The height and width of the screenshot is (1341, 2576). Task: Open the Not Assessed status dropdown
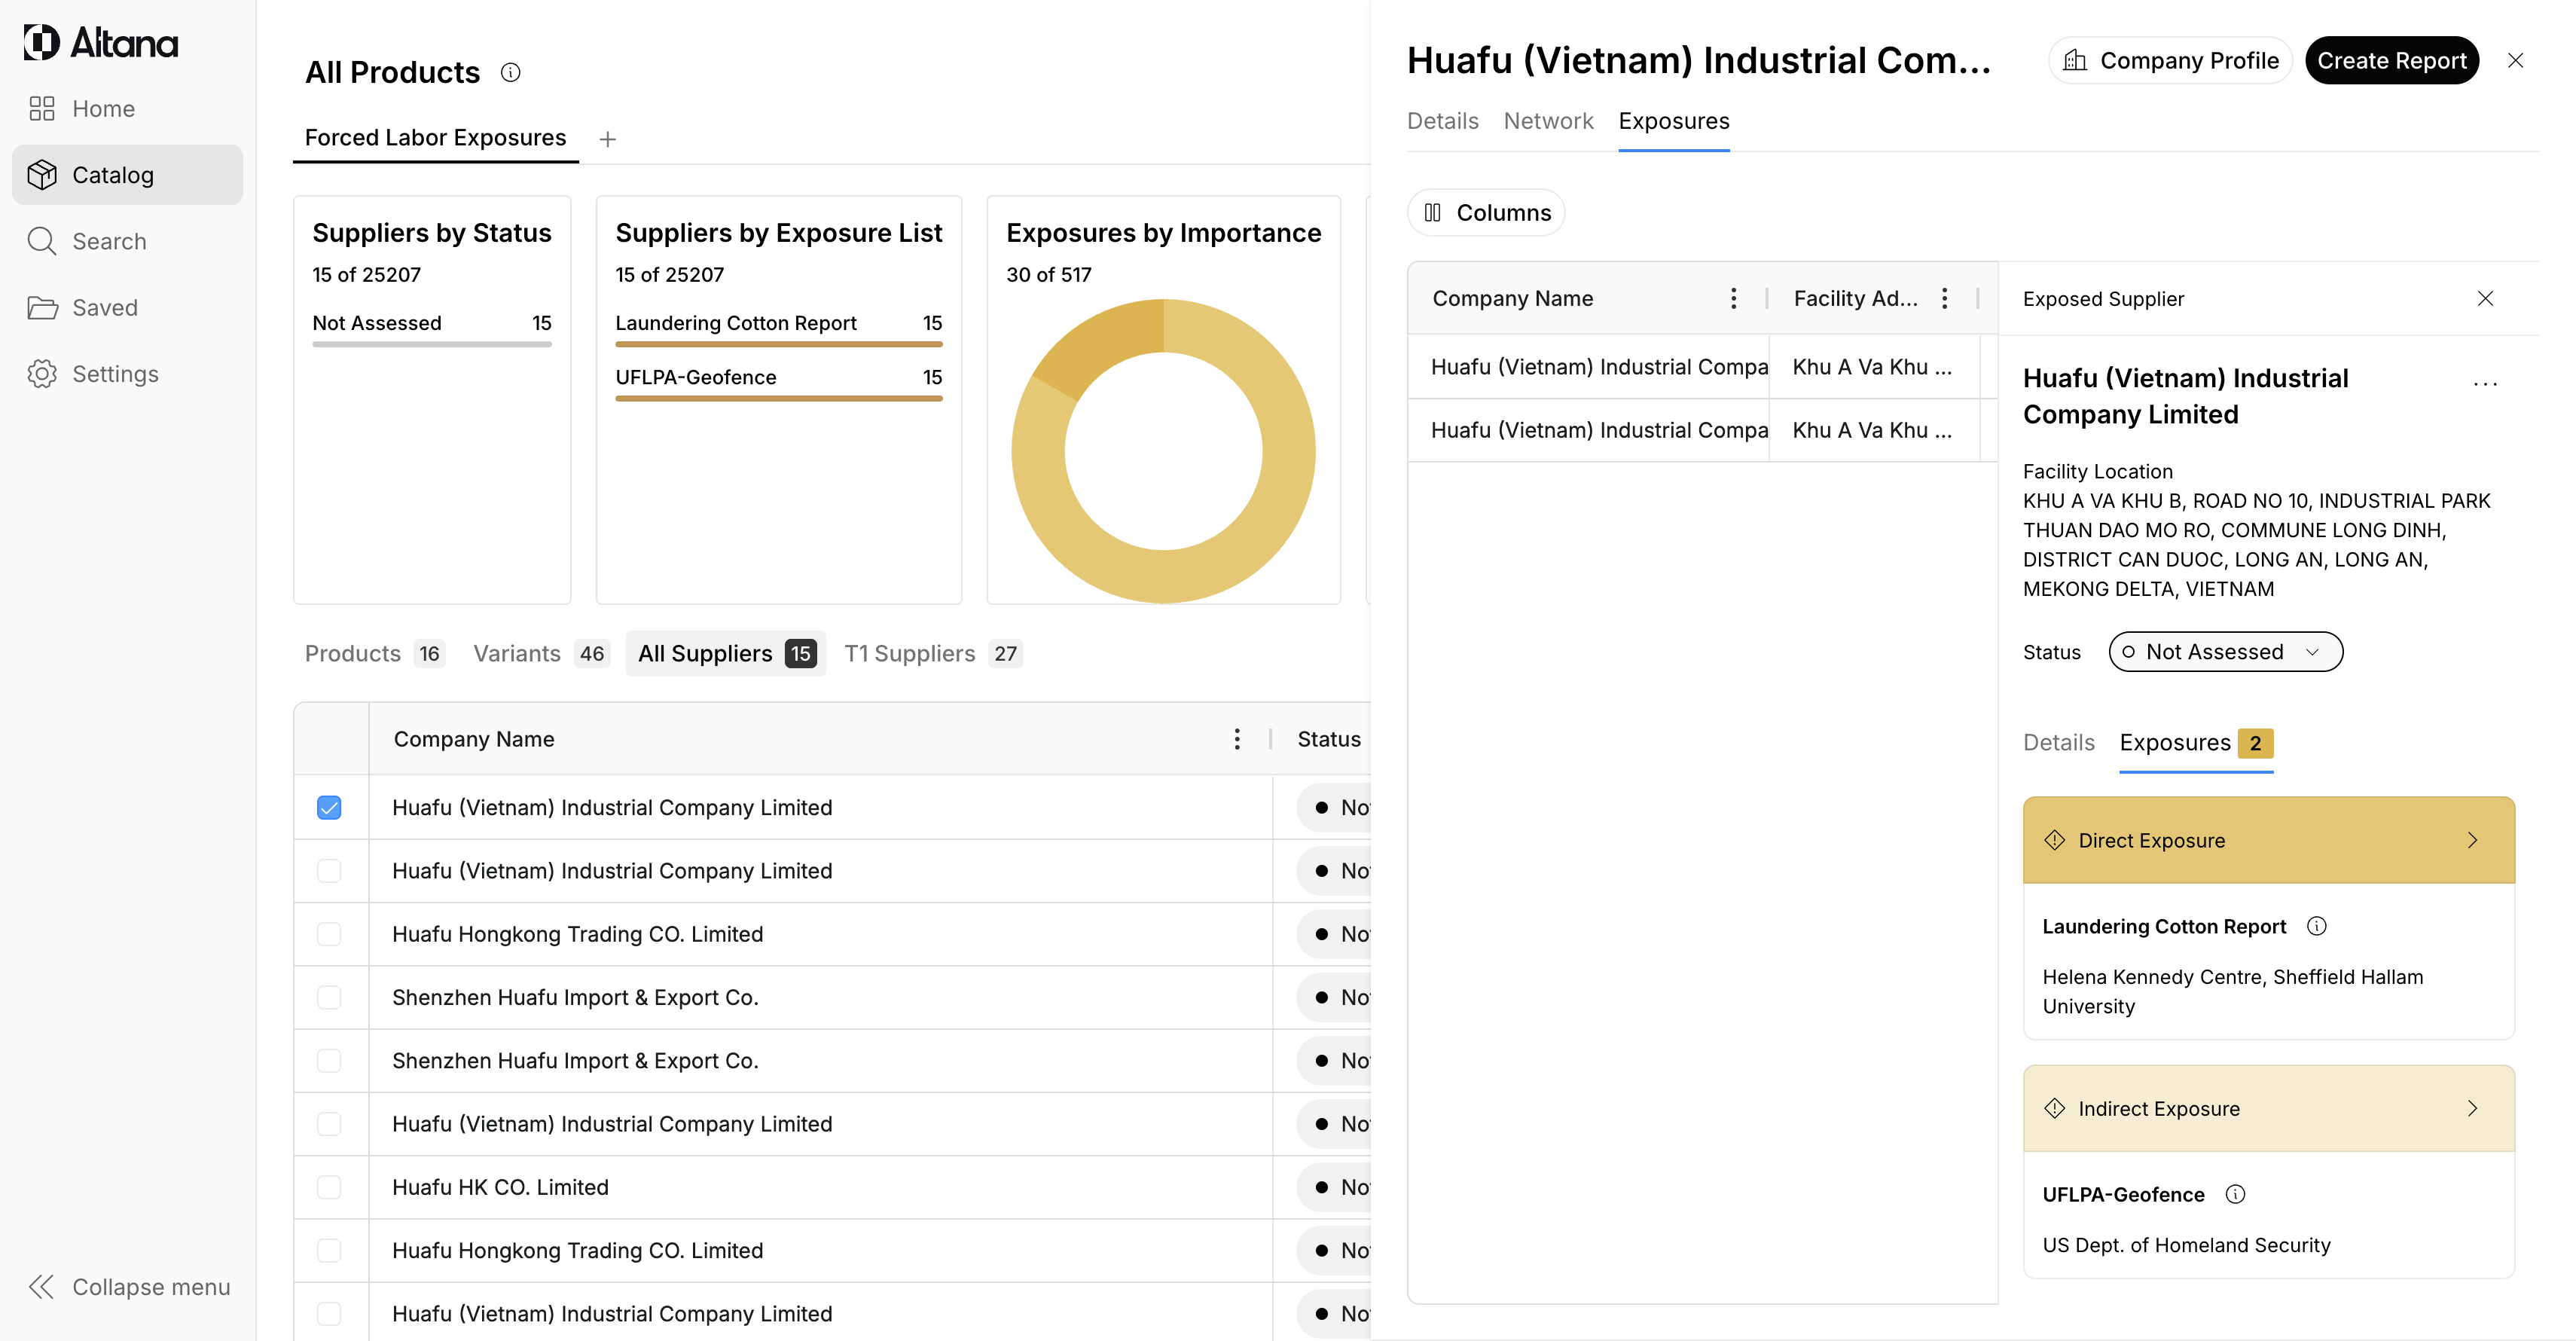pyautogui.click(x=2225, y=652)
